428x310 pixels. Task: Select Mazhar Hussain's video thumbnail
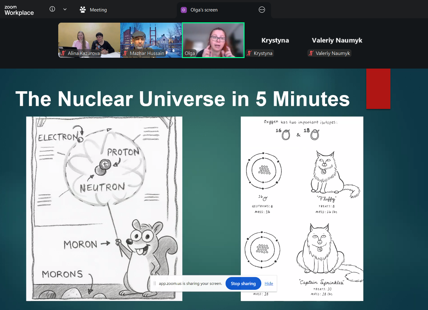click(151, 40)
